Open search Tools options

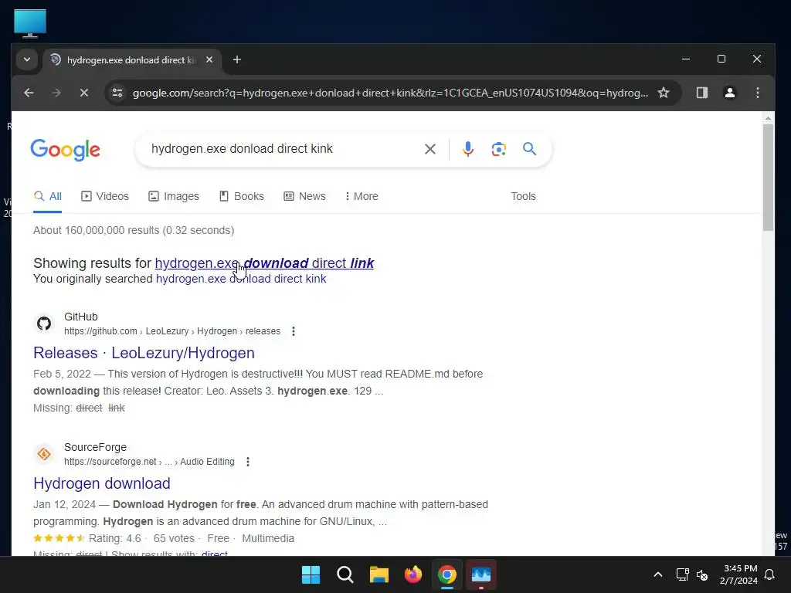tap(523, 196)
